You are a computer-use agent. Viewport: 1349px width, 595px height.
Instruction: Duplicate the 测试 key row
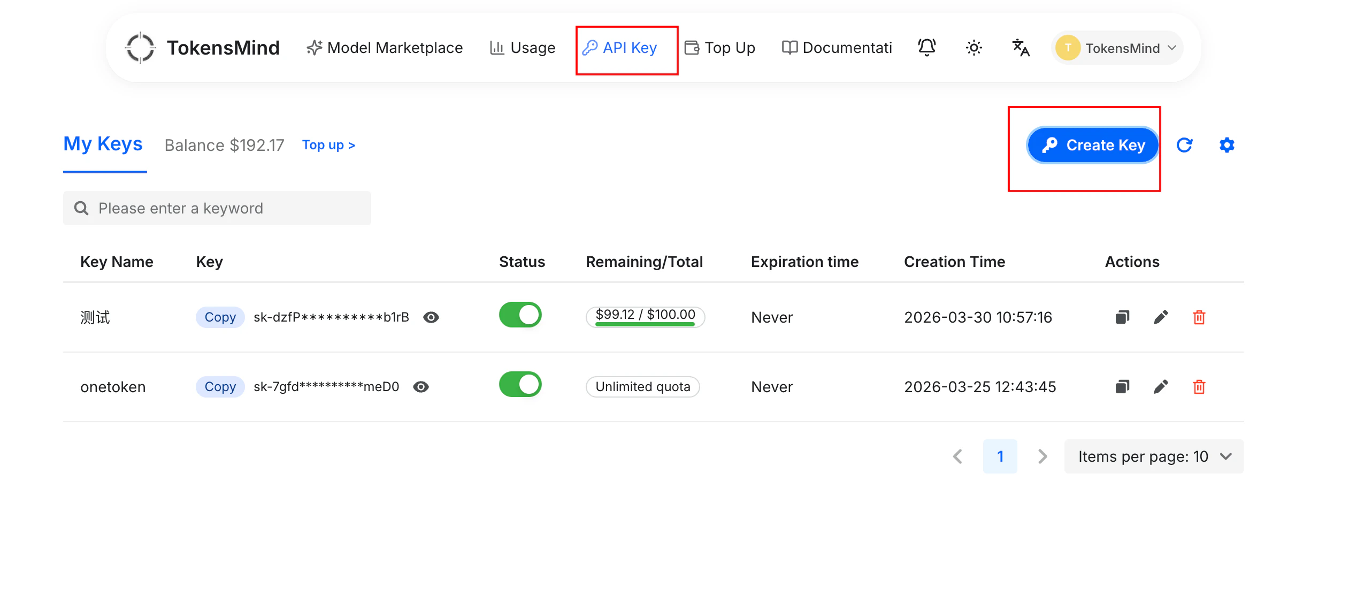[x=1122, y=317]
